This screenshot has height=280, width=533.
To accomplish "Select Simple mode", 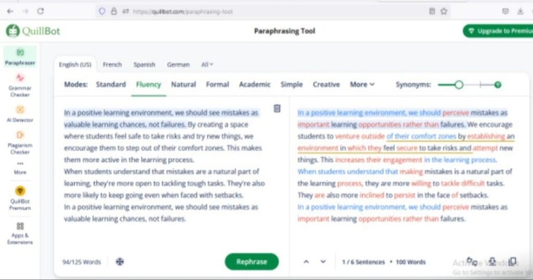I will 291,85.
